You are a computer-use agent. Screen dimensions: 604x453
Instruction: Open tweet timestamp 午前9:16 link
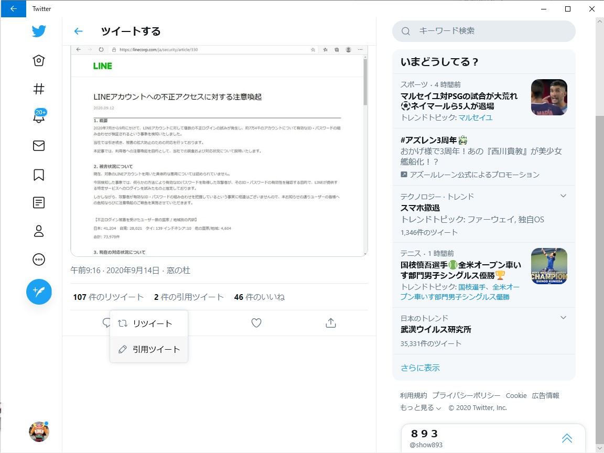click(115, 271)
